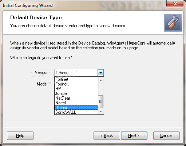The height and width of the screenshot is (146, 186).
Task: Choose SonicWALL in the vendor list
Action: [x=76, y=112]
